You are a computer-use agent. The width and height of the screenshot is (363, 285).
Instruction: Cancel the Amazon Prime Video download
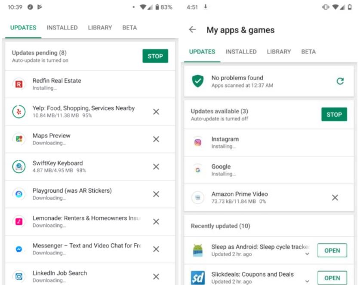(335, 198)
